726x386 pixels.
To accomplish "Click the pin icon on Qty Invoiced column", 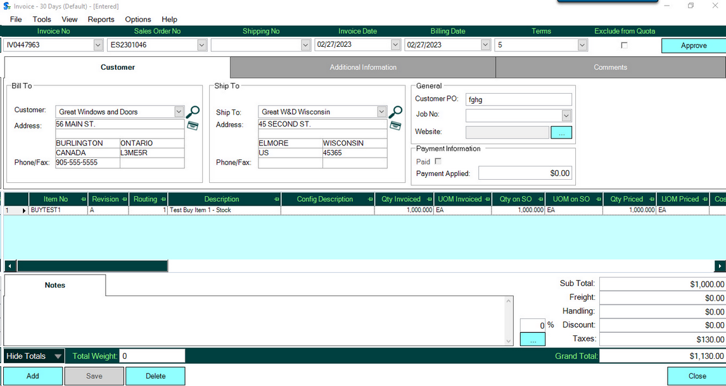I will [x=429, y=199].
